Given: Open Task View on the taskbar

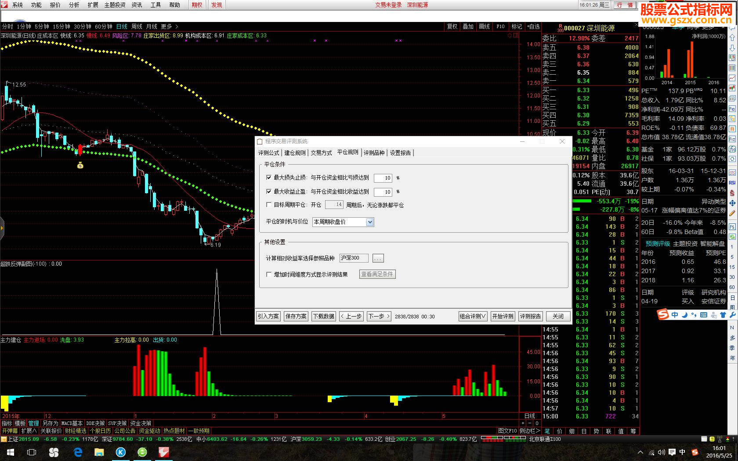Looking at the screenshot, I should (x=32, y=452).
